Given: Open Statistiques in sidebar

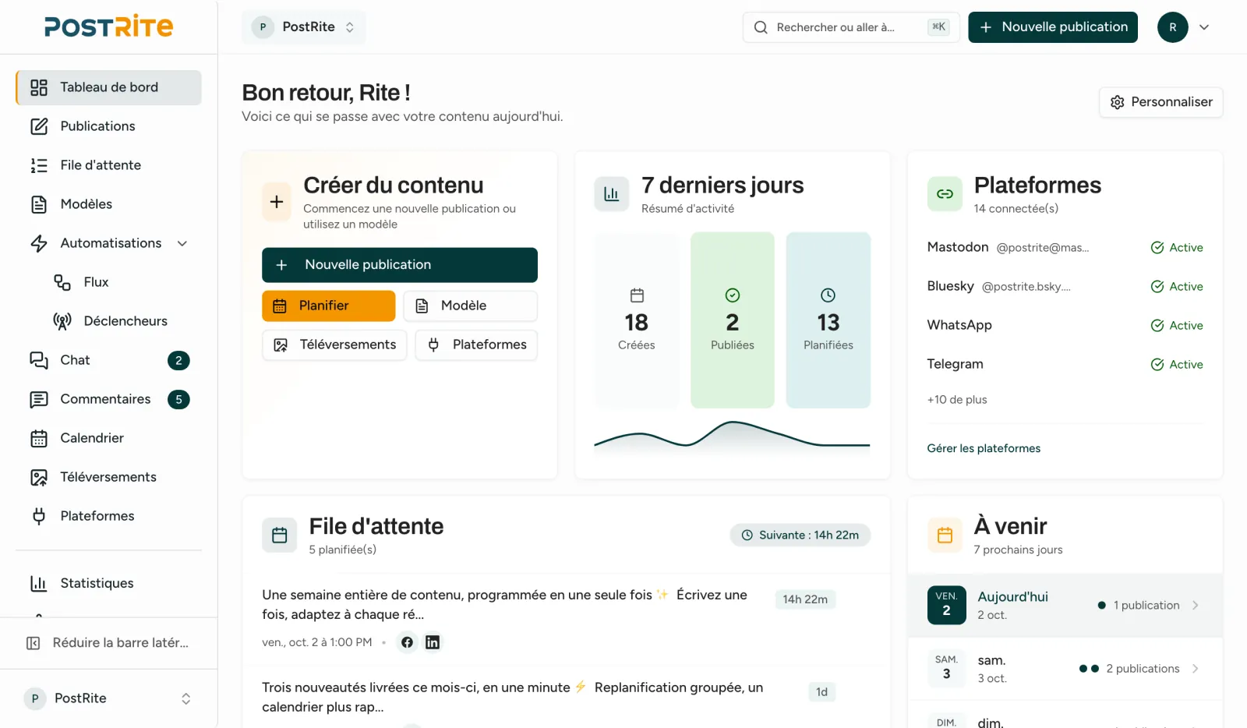Looking at the screenshot, I should tap(108, 583).
